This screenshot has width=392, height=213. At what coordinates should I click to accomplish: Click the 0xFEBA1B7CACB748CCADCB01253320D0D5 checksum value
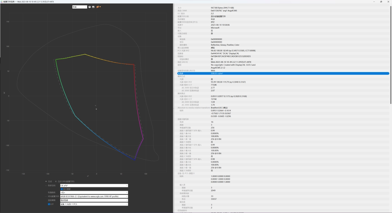point(231,56)
